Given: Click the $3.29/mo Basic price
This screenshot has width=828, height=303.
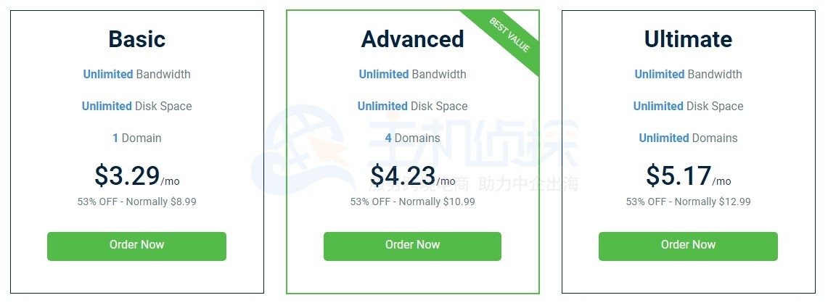Looking at the screenshot, I should click(x=136, y=176).
